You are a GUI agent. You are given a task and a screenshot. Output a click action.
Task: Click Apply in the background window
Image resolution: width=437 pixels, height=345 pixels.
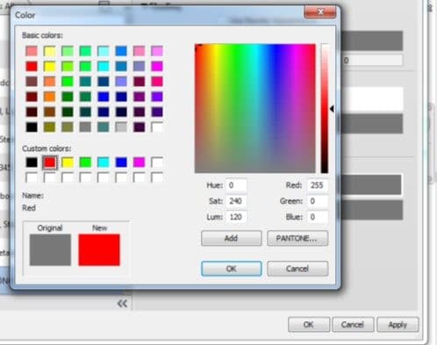click(x=398, y=325)
